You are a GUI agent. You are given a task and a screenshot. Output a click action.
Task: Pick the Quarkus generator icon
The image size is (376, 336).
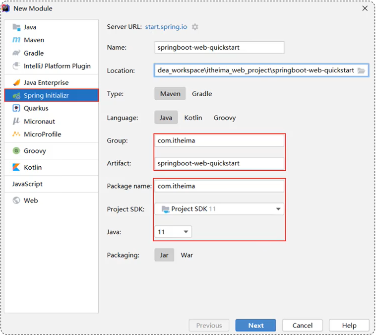[x=16, y=108]
